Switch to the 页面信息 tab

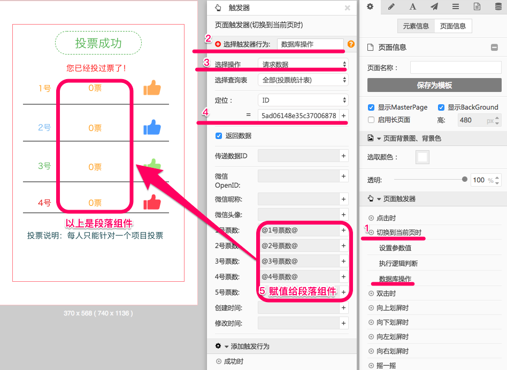[453, 26]
